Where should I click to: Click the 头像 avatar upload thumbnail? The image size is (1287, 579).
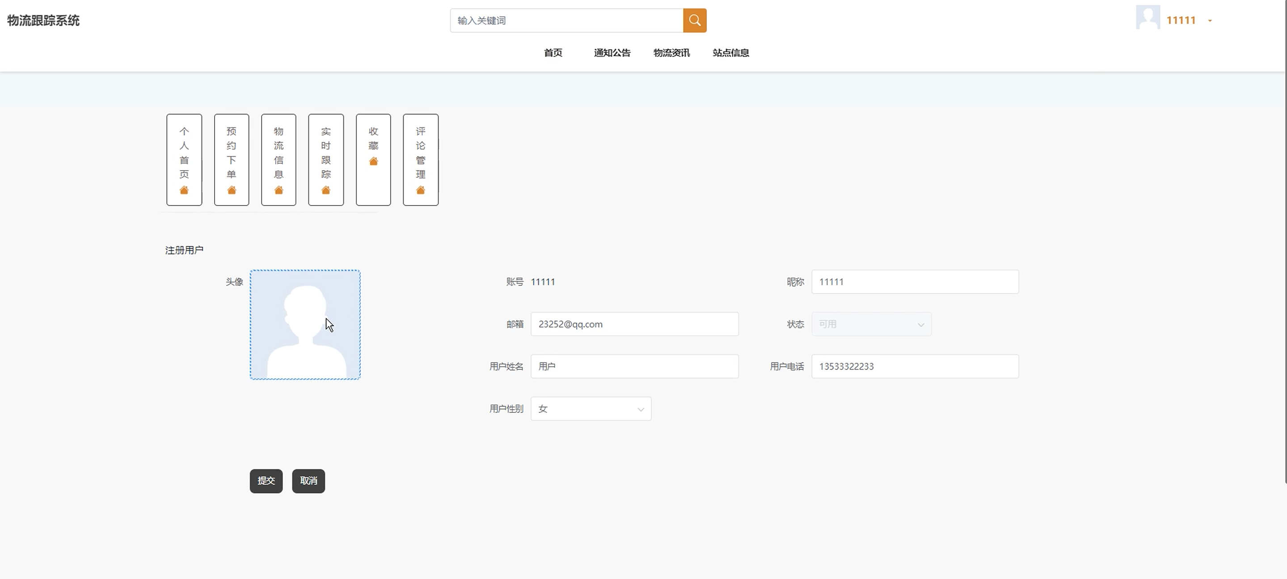[305, 324]
